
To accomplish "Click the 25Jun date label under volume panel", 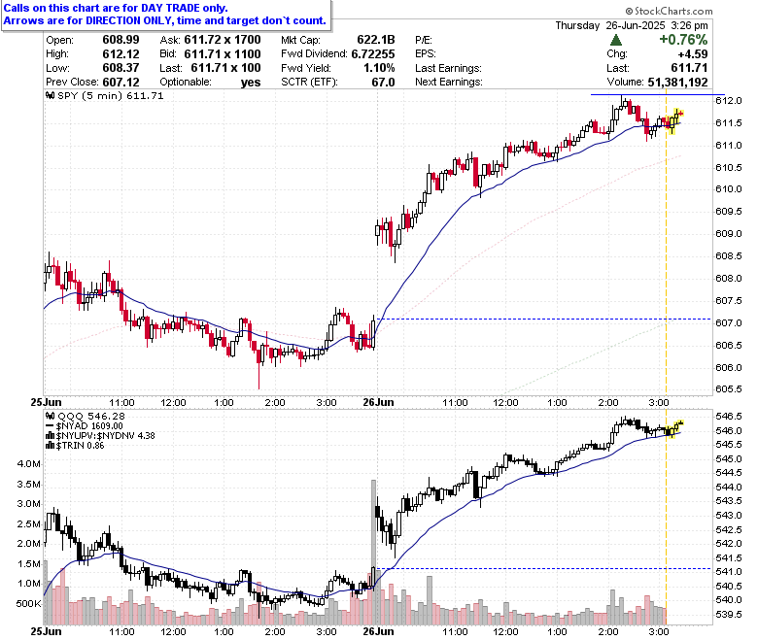I will coord(46,632).
